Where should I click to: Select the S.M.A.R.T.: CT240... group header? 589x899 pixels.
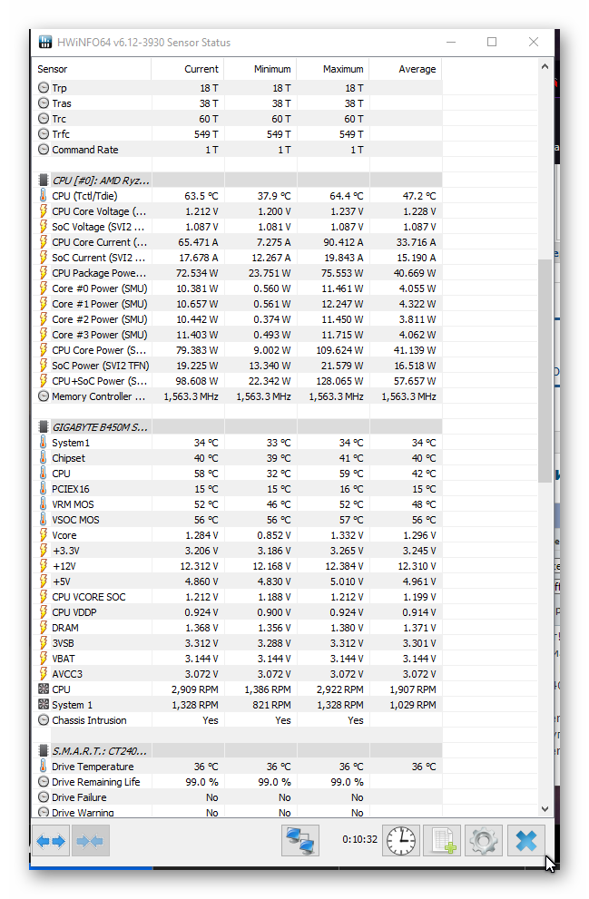point(238,751)
